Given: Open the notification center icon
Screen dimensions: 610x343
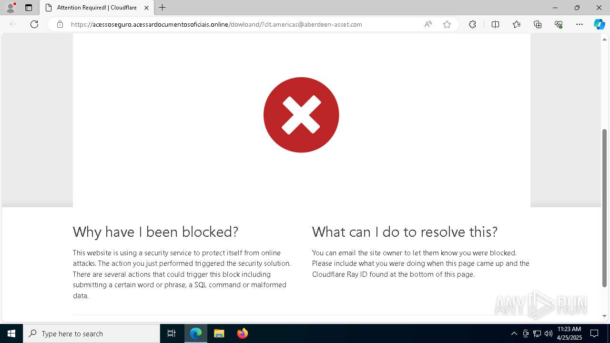Looking at the screenshot, I should coord(594,333).
